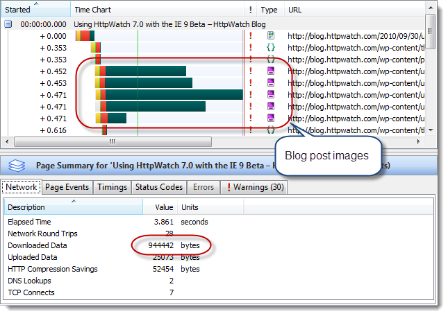The width and height of the screenshot is (448, 316).
Task: Select the request row started at +0.452
Action: tap(213, 71)
